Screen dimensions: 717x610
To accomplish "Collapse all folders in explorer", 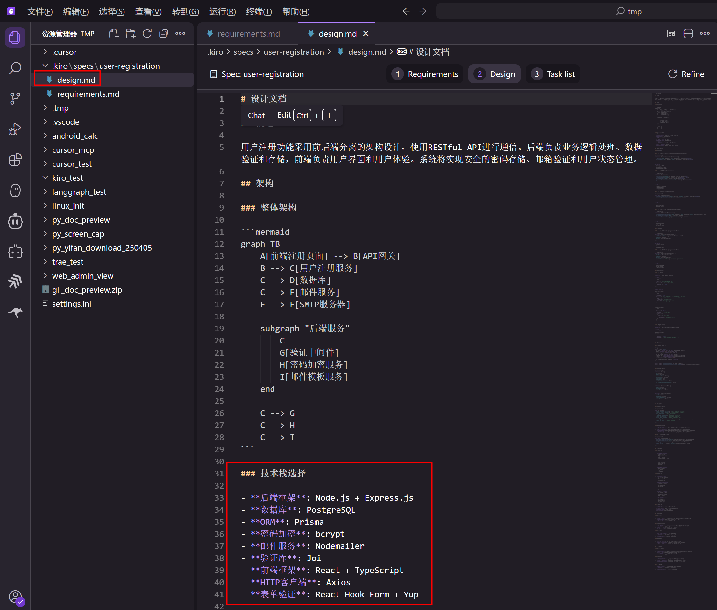I will coord(163,33).
